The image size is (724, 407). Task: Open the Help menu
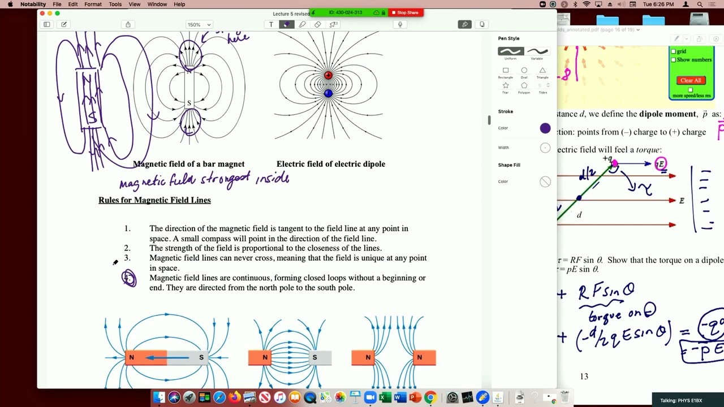[x=179, y=5]
